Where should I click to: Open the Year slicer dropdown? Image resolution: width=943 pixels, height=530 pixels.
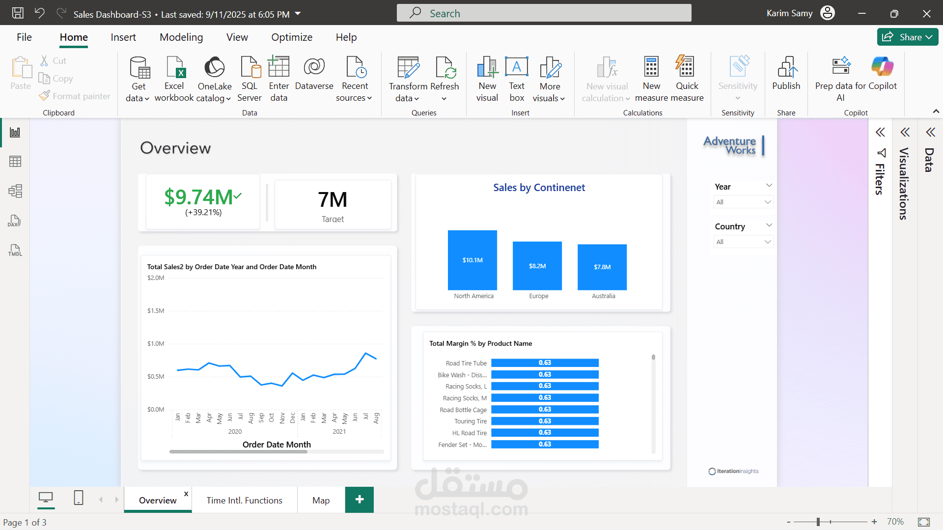[x=743, y=202]
